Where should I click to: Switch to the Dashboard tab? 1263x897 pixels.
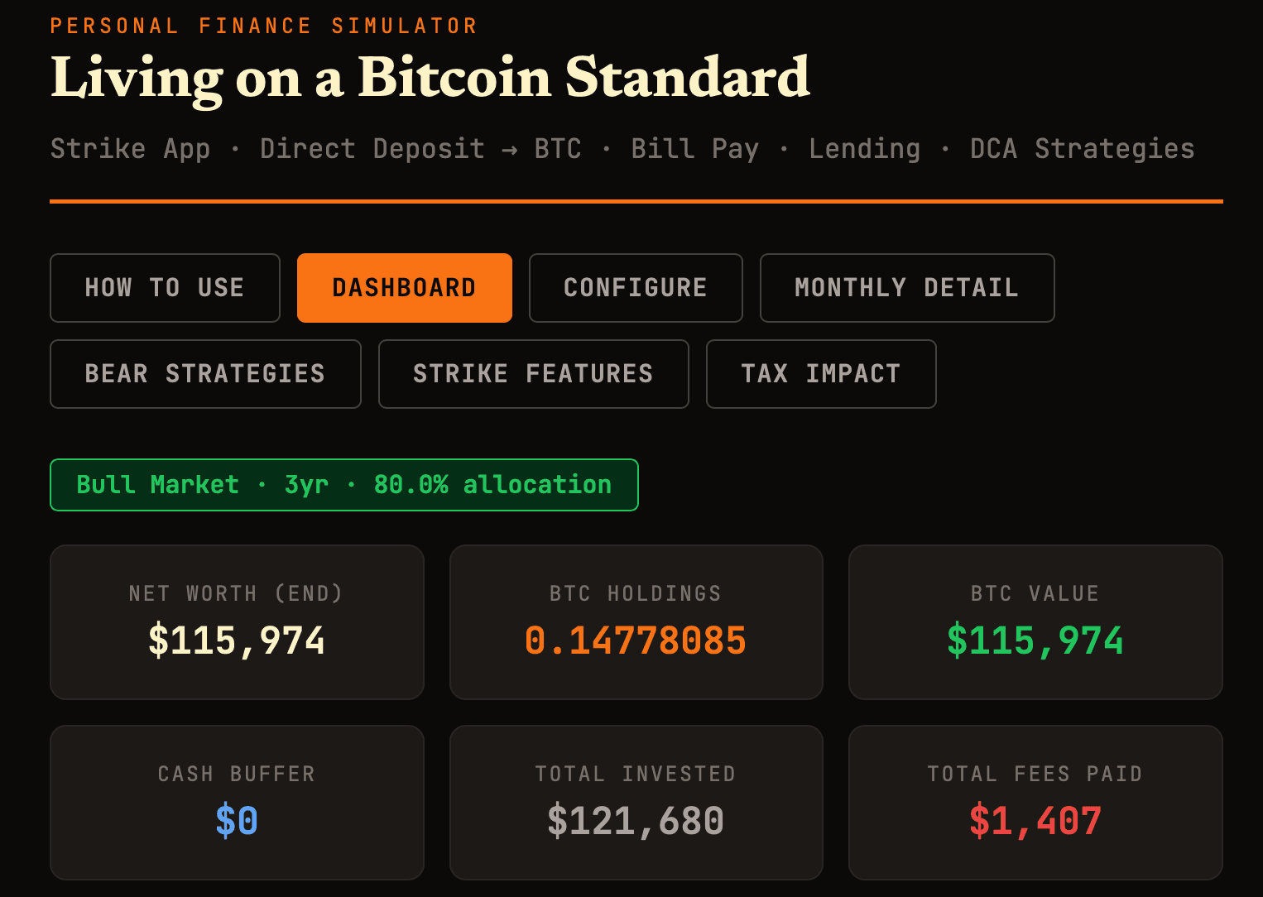pyautogui.click(x=404, y=287)
